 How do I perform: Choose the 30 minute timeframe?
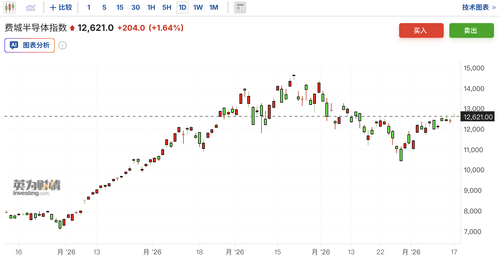(136, 8)
